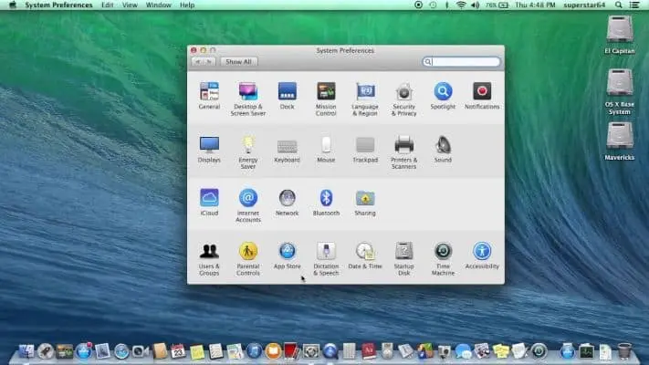Image resolution: width=649 pixels, height=365 pixels.
Task: Open iTunes from the Dock
Action: pyautogui.click(x=254, y=351)
